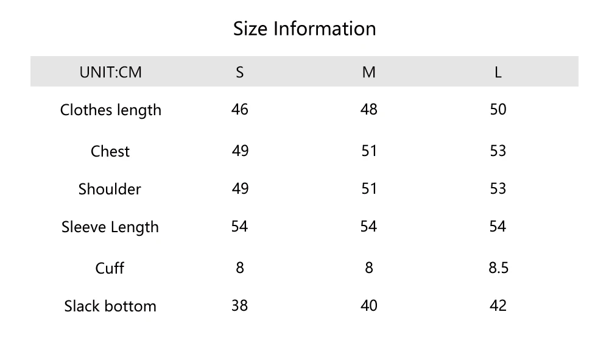
Task: Click Clothes length value 50 for L
Action: [498, 109]
